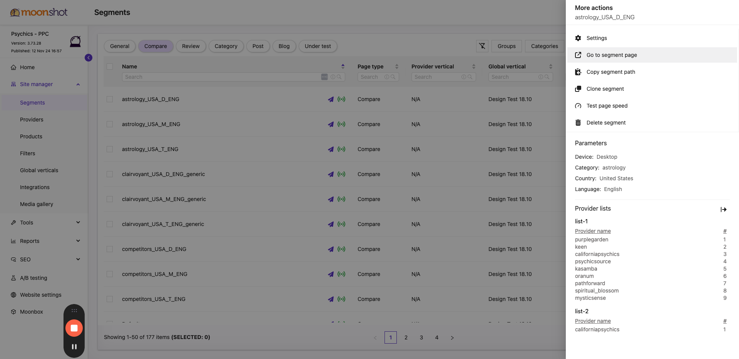The width and height of the screenshot is (739, 359).
Task: Toggle the select-all checkbox in table header
Action: [x=110, y=66]
